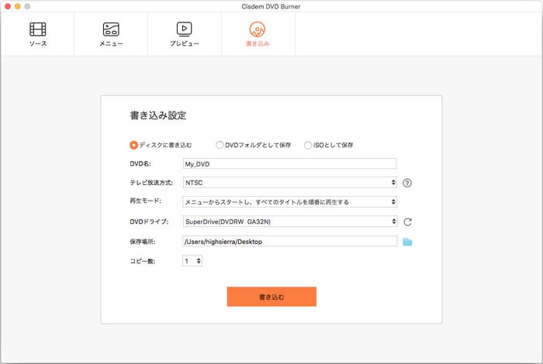Image resolution: width=543 pixels, height=364 pixels.
Task: Open the SuperDrive DVD drive dropdown
Action: click(289, 221)
